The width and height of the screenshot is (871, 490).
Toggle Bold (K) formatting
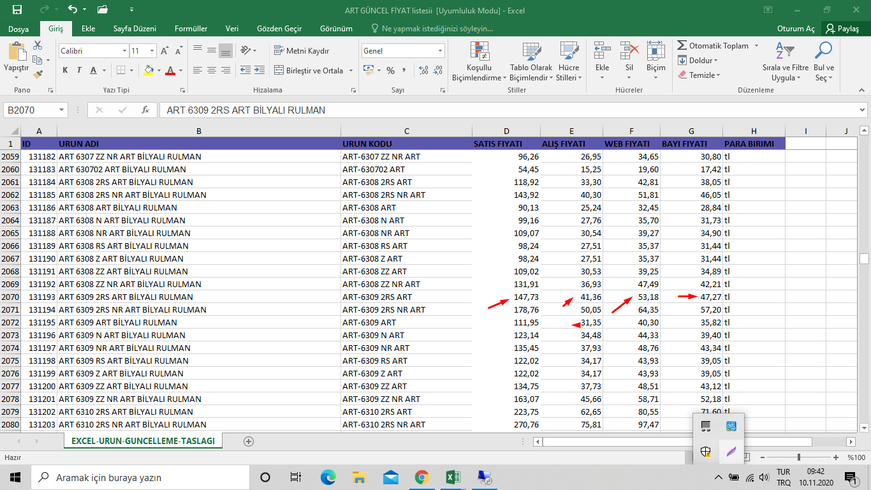(65, 70)
